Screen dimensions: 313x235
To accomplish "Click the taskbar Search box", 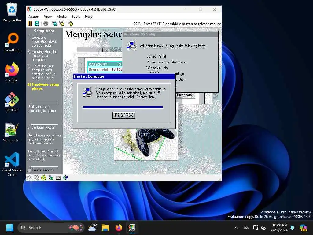I will pyautogui.click(x=51, y=228).
